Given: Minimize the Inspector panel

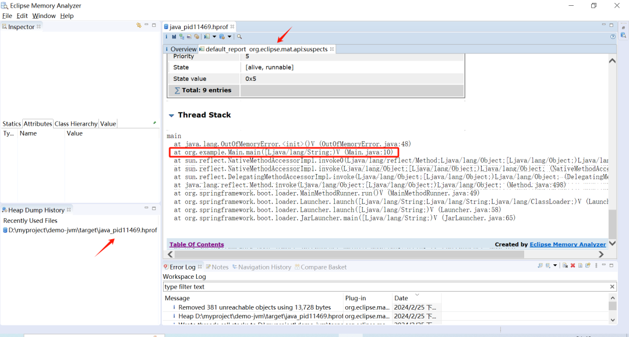Looking at the screenshot, I should pyautogui.click(x=146, y=25).
